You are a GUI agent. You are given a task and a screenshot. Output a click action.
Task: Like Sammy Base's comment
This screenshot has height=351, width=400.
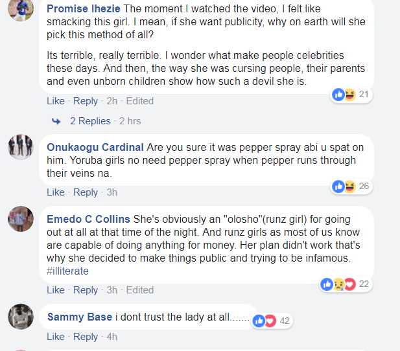pos(56,337)
